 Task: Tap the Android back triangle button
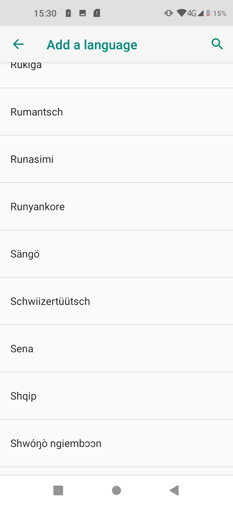coord(174,490)
